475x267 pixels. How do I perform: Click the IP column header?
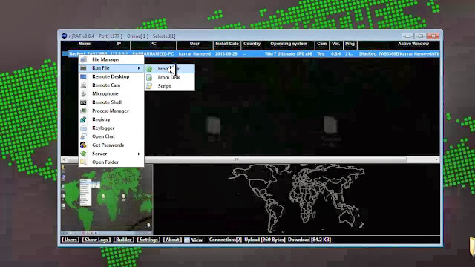tap(119, 44)
